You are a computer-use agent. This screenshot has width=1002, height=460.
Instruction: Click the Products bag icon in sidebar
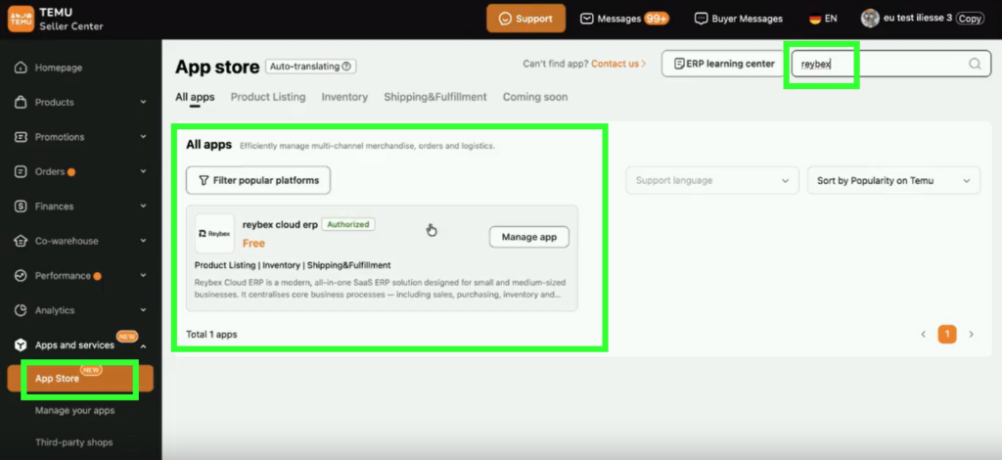pos(22,102)
